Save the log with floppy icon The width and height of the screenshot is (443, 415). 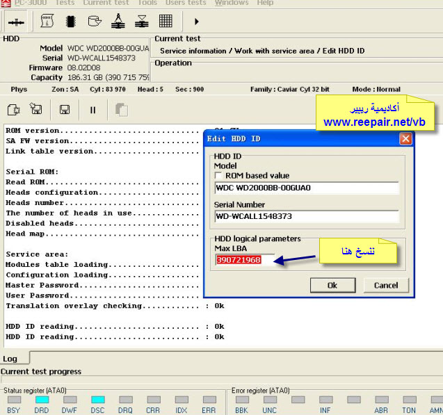(x=65, y=110)
